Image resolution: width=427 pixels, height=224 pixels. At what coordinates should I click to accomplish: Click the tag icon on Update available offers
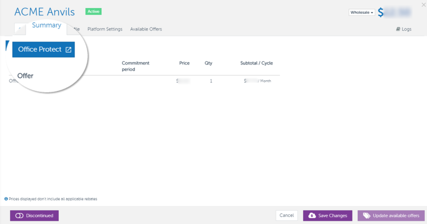tap(367, 215)
